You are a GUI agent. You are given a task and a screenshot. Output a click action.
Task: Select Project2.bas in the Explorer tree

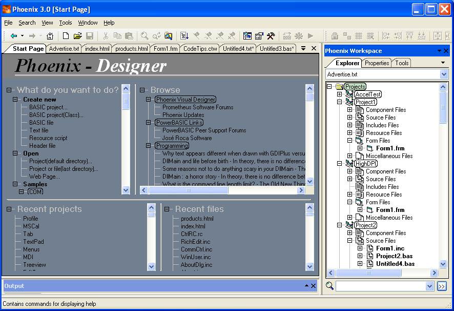(x=395, y=256)
